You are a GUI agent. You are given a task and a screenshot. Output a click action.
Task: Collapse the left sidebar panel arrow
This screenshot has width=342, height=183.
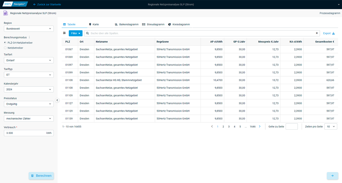(57, 100)
